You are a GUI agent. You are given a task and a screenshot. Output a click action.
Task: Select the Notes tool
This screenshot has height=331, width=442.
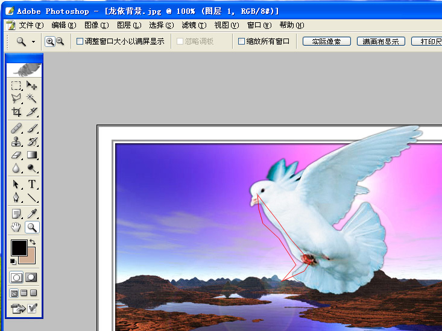click(16, 214)
